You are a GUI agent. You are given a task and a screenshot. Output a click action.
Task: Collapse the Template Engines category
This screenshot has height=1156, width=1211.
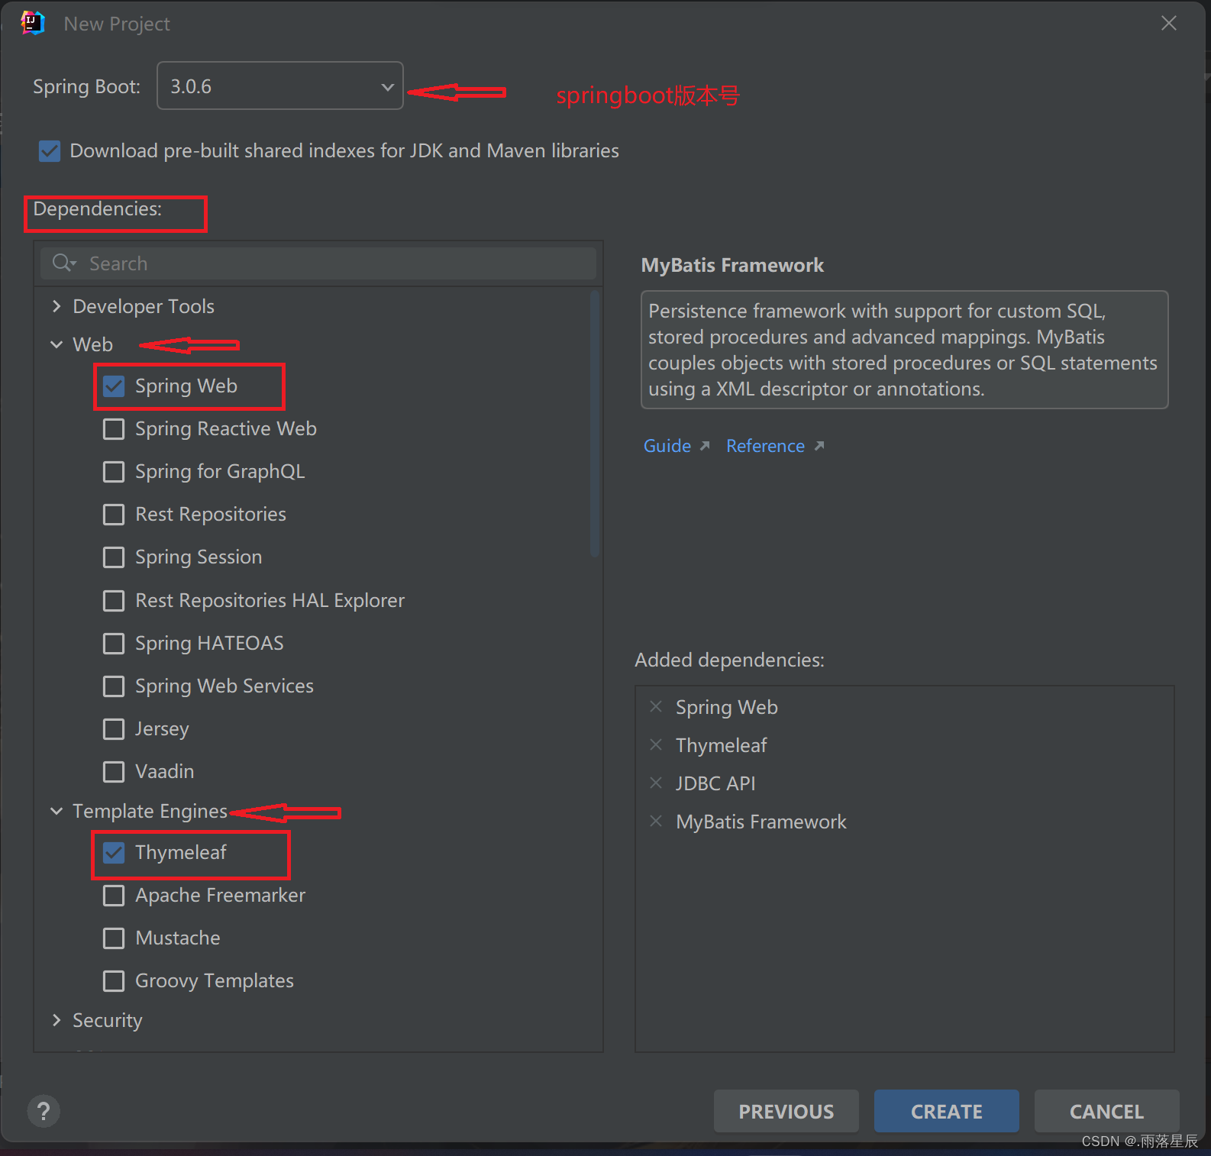(57, 811)
